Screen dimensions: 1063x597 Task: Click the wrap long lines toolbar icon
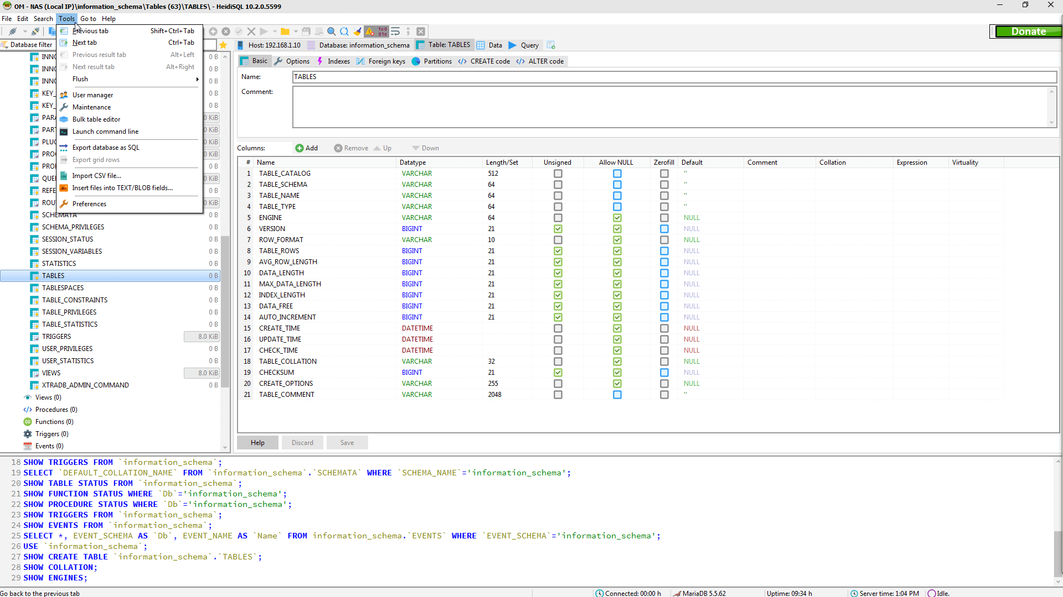coord(395,32)
